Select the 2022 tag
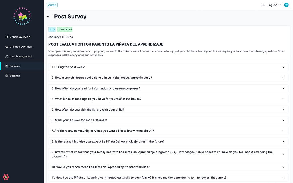Screen dimensions: 293x183 (52, 29)
